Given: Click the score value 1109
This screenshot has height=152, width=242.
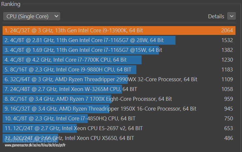Looking at the screenshot, I should [x=227, y=80].
